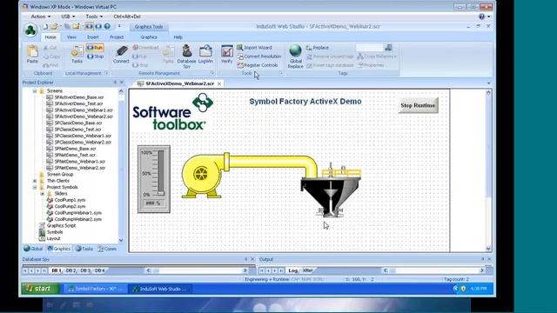
Task: Select the Global tab in Project Explorer
Action: coord(33,249)
